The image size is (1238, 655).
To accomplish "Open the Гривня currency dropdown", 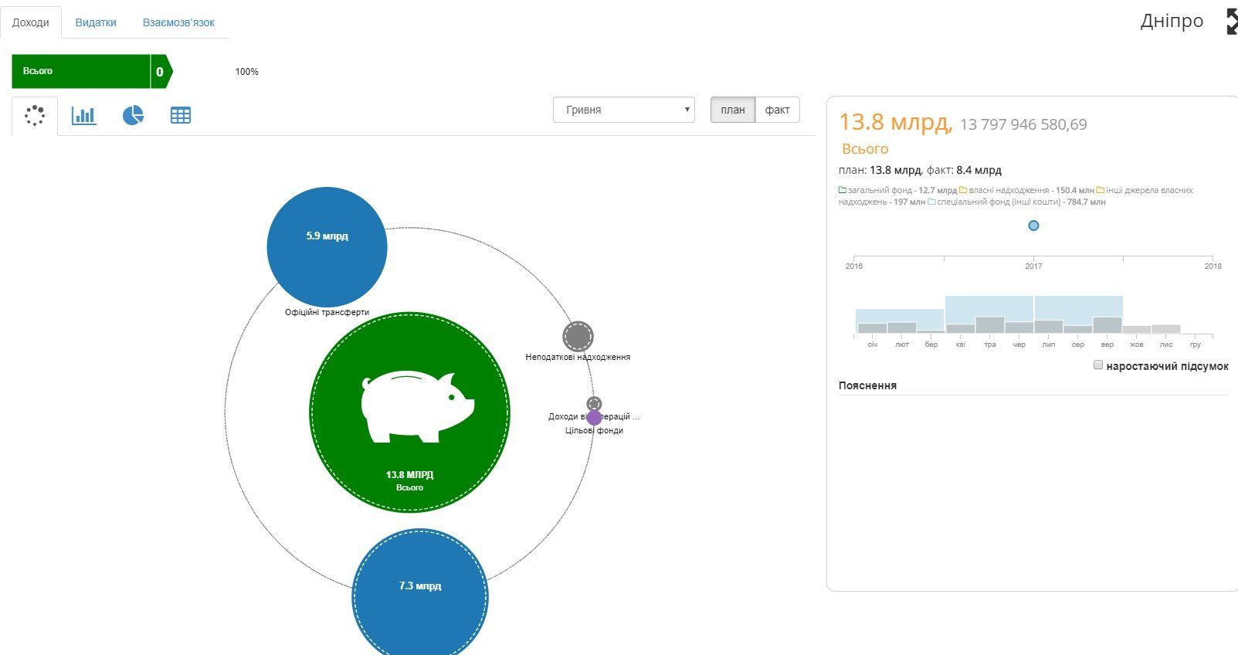I will click(x=624, y=110).
